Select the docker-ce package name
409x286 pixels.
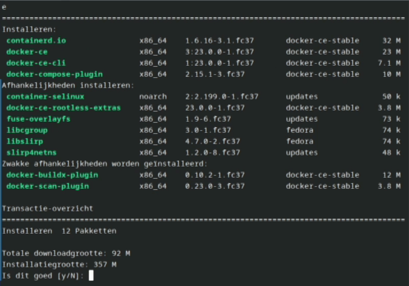pos(27,52)
